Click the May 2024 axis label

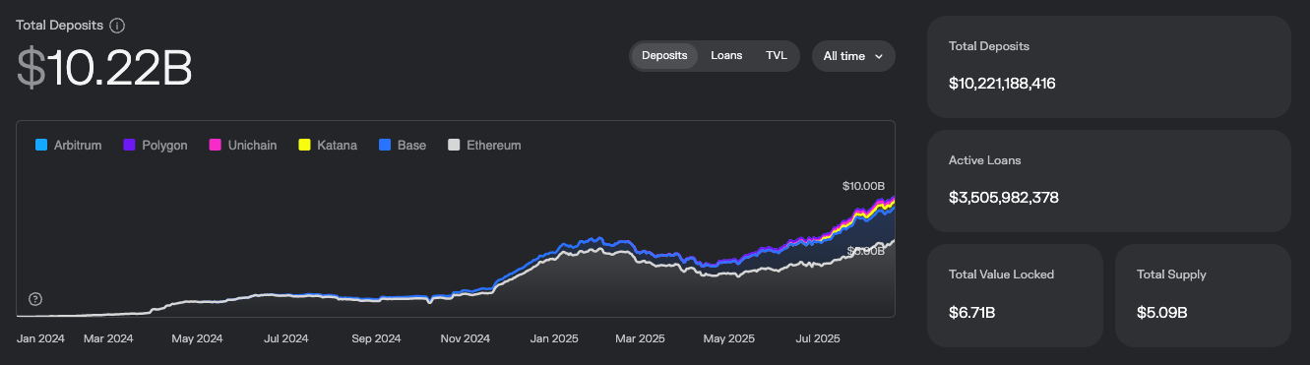pyautogui.click(x=197, y=338)
